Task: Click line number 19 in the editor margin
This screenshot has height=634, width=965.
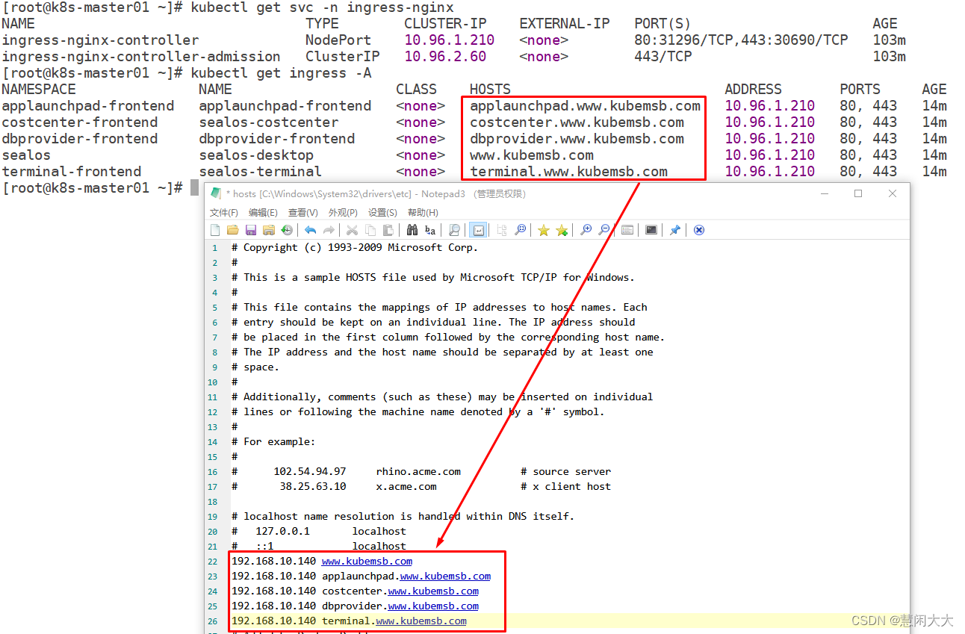Action: pos(214,516)
